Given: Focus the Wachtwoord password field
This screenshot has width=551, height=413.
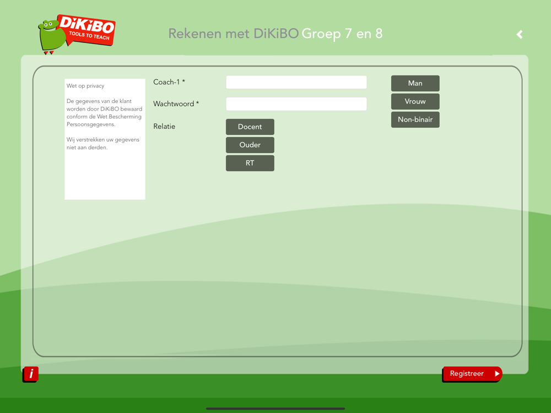Looking at the screenshot, I should click(296, 104).
